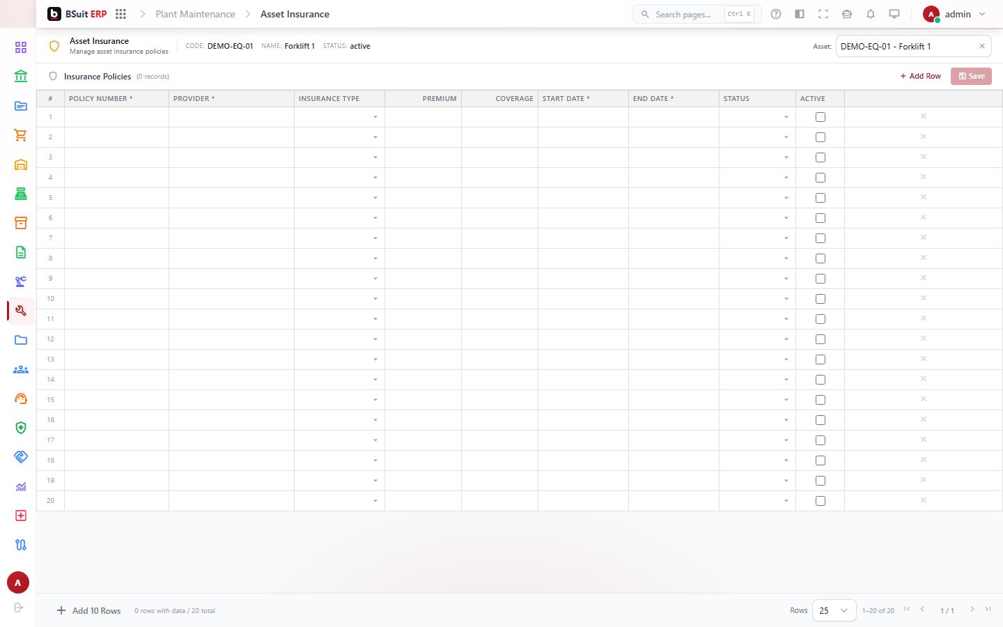Open the Rows per page dropdown
The height and width of the screenshot is (627, 1003).
coord(834,610)
